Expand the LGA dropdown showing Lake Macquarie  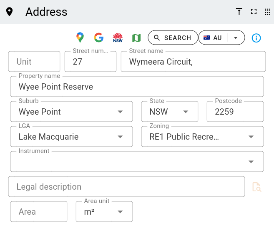click(71, 136)
